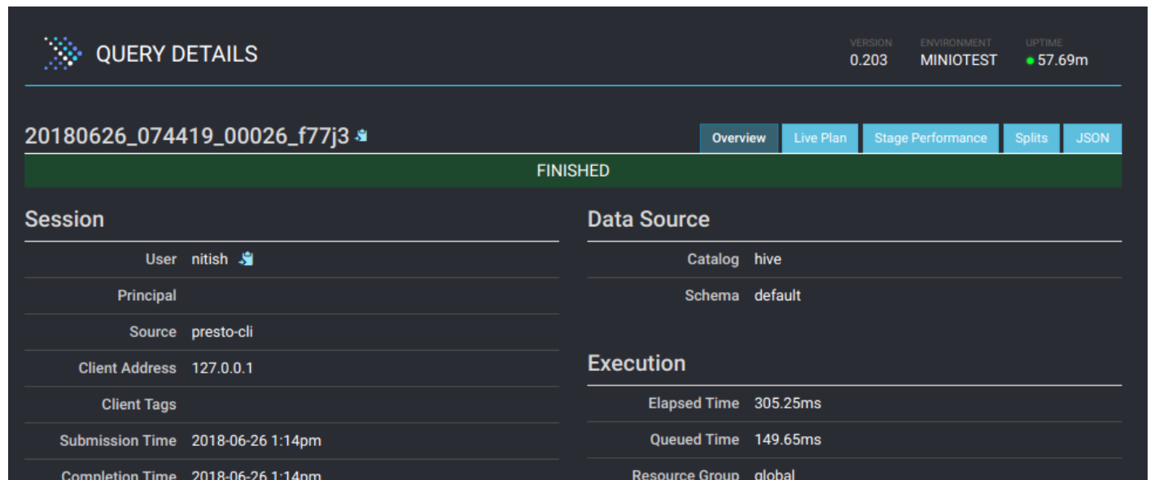Click the hive catalog value
This screenshot has width=1151, height=480.
768,259
